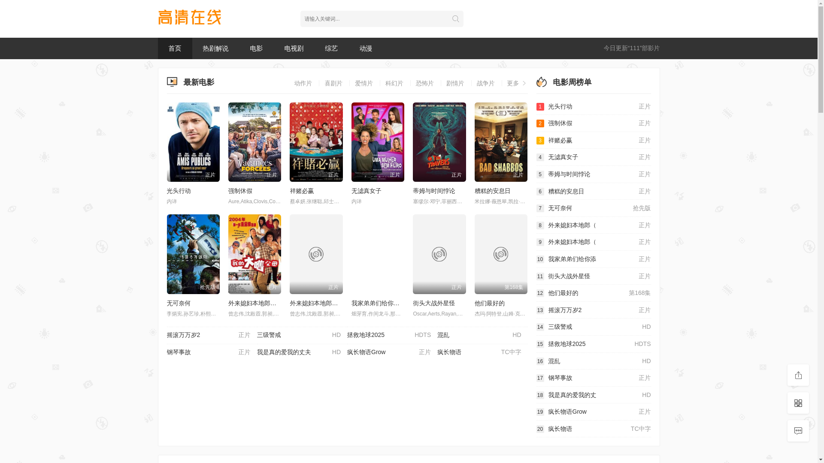Image resolution: width=824 pixels, height=463 pixels.
Task: Open the 动漫 nav tab
Action: click(x=366, y=48)
